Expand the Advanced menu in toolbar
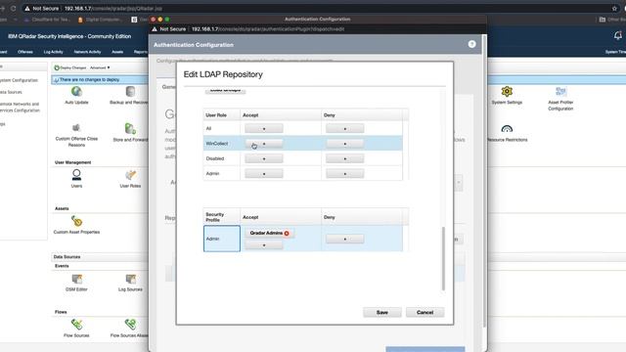The height and width of the screenshot is (352, 626). 100,67
